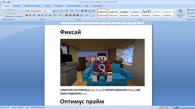Open underline style dropdown arrow
195x109 pixels.
tap(36, 15)
